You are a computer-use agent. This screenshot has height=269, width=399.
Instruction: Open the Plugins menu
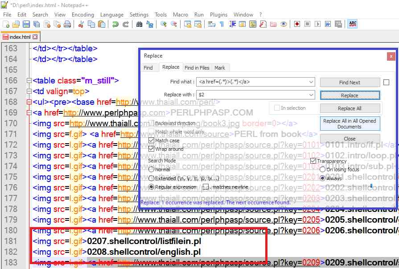[x=219, y=15]
